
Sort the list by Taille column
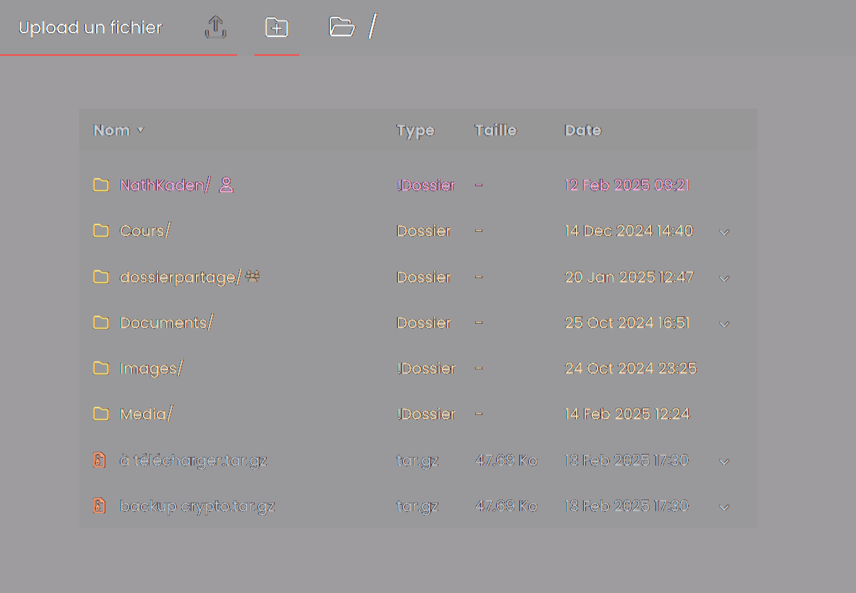[x=495, y=130]
